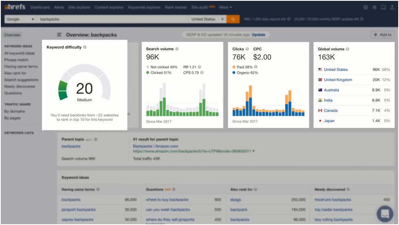Click the Canada flag icon
399x225 pixels.
click(320, 111)
